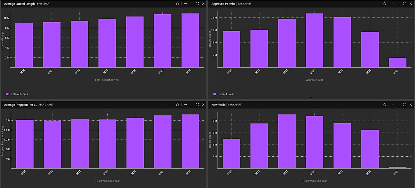Refresh the New Wells chart
Screen dimensions: 415x188
[384, 105]
